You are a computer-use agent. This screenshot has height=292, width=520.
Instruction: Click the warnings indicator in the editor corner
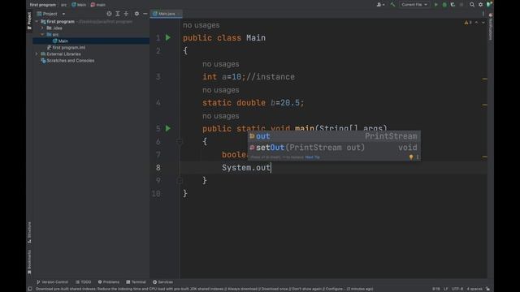click(468, 23)
